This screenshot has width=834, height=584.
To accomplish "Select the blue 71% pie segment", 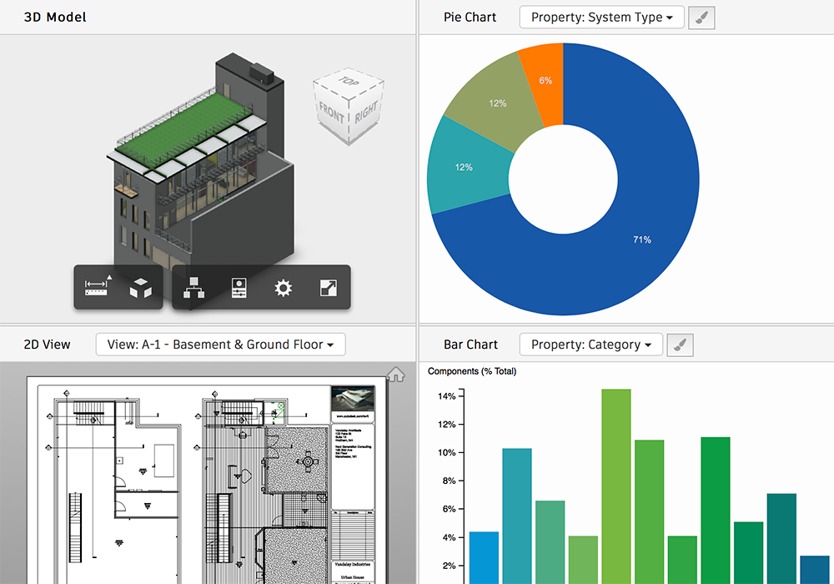I will [642, 239].
